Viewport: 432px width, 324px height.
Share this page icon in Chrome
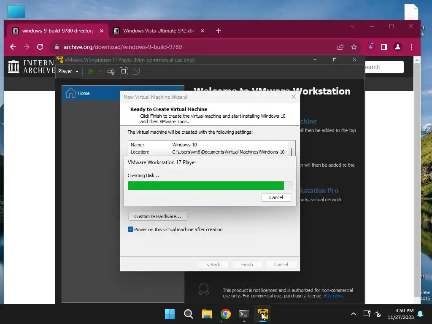(340, 47)
